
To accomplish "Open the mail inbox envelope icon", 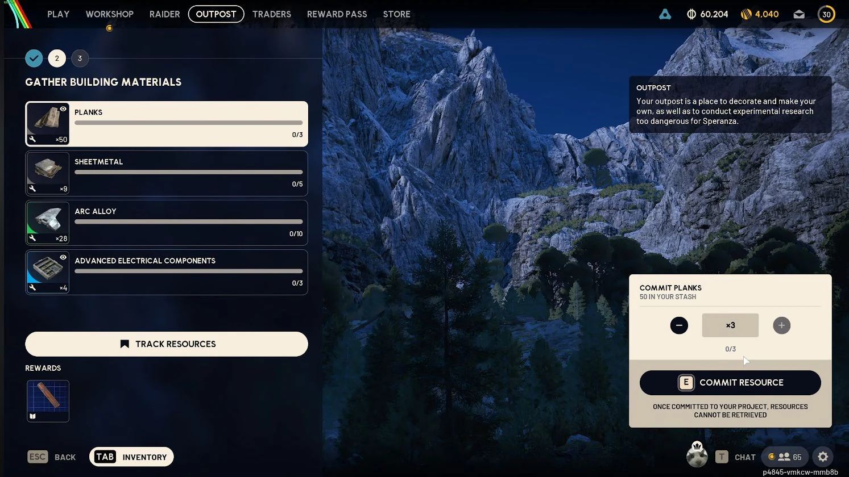I will pyautogui.click(x=799, y=14).
